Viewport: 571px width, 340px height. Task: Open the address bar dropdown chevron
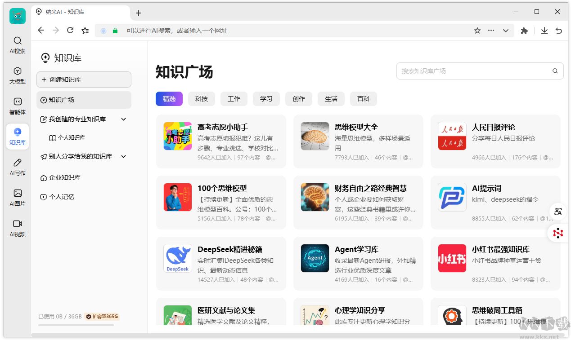click(505, 30)
